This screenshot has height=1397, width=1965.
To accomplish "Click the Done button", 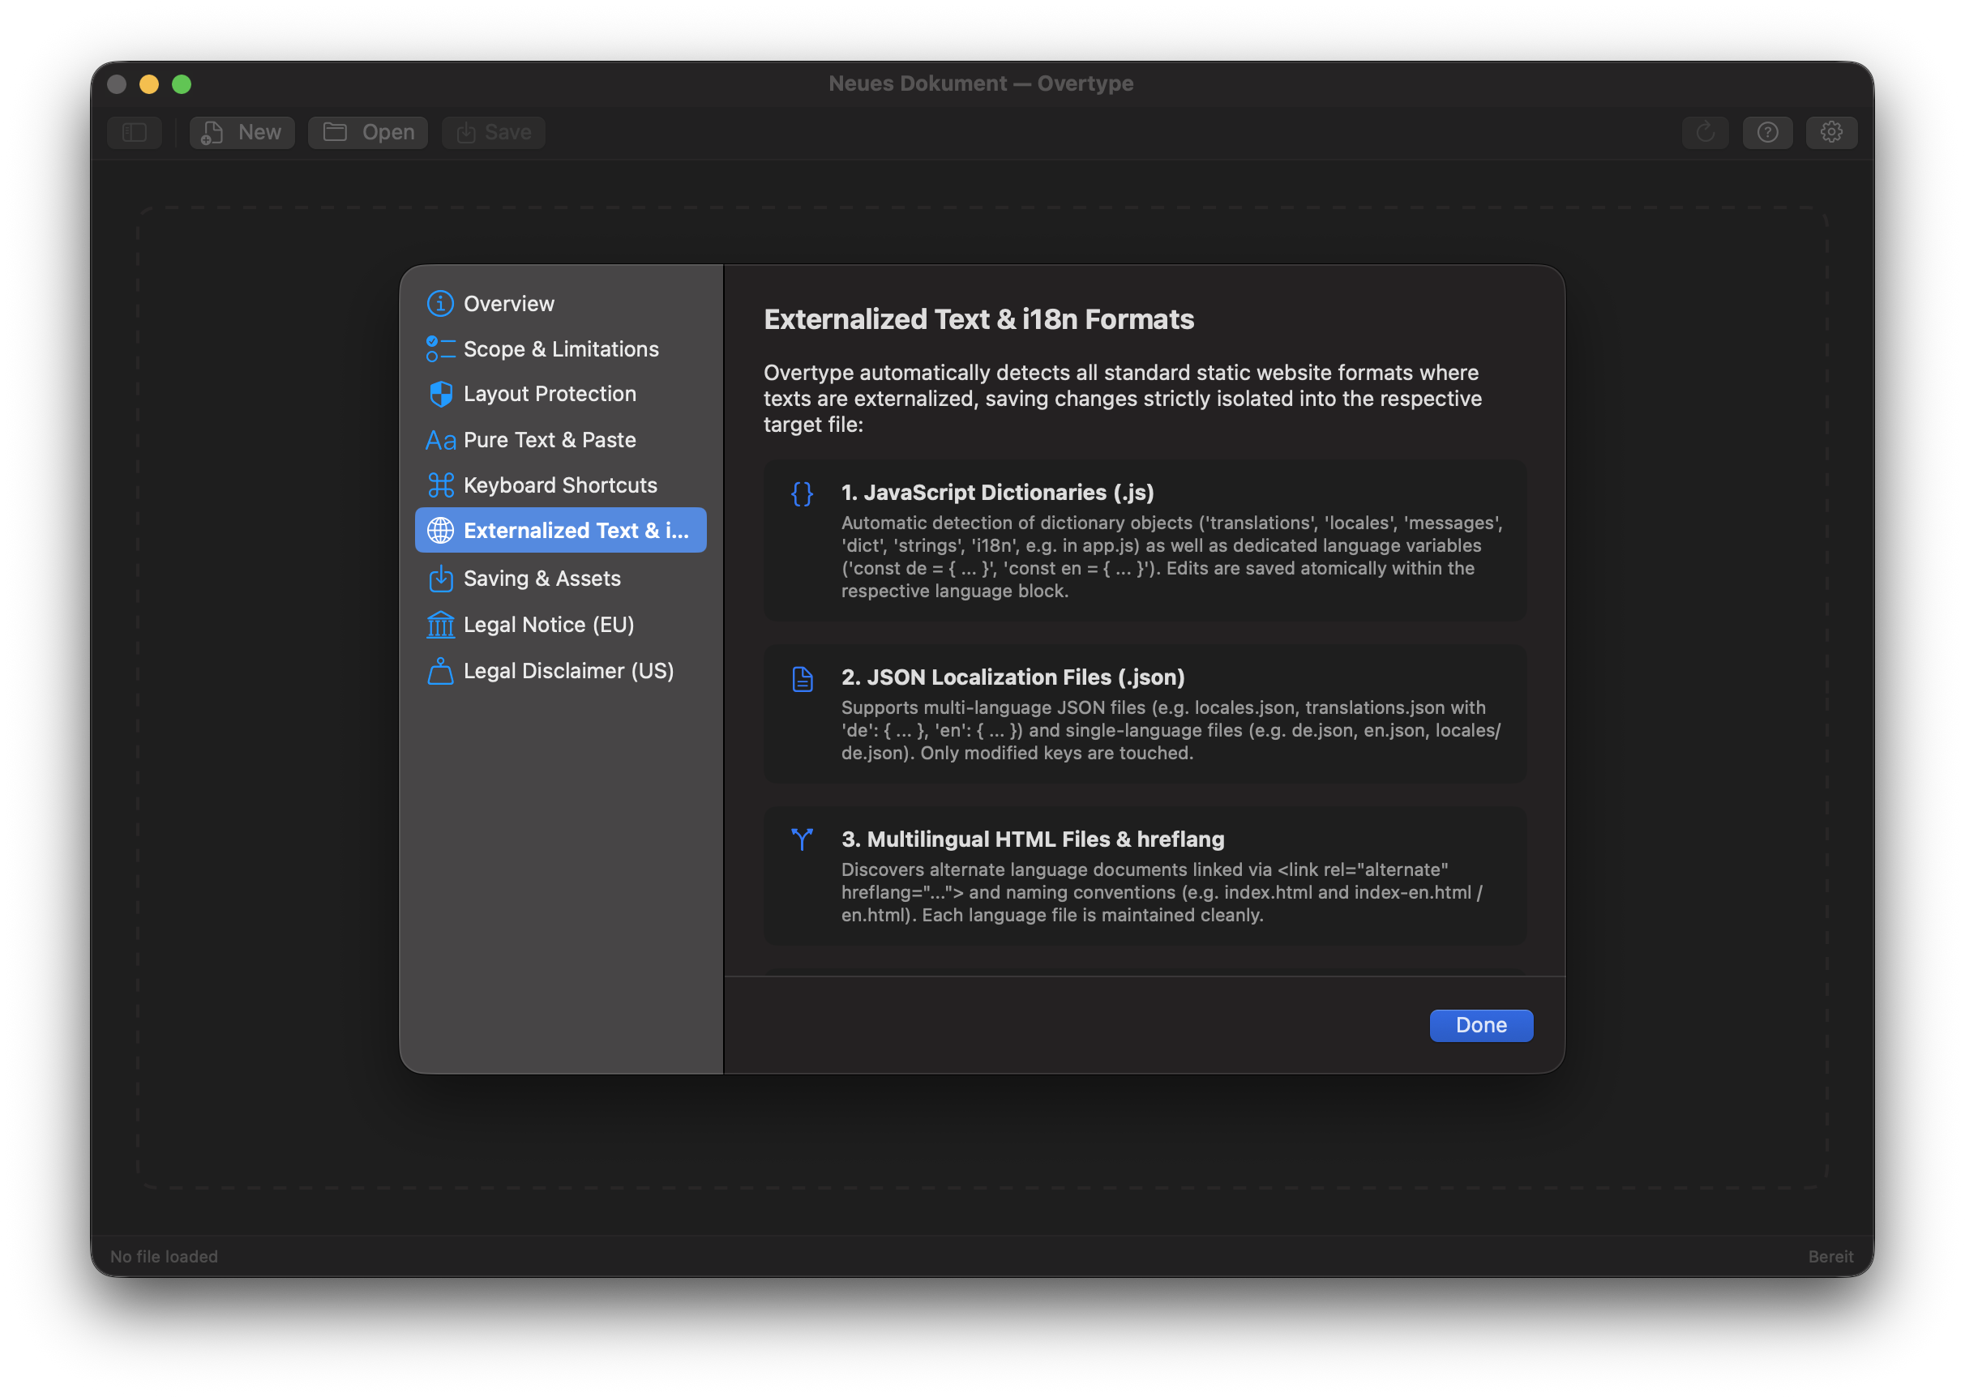I will [x=1480, y=1025].
